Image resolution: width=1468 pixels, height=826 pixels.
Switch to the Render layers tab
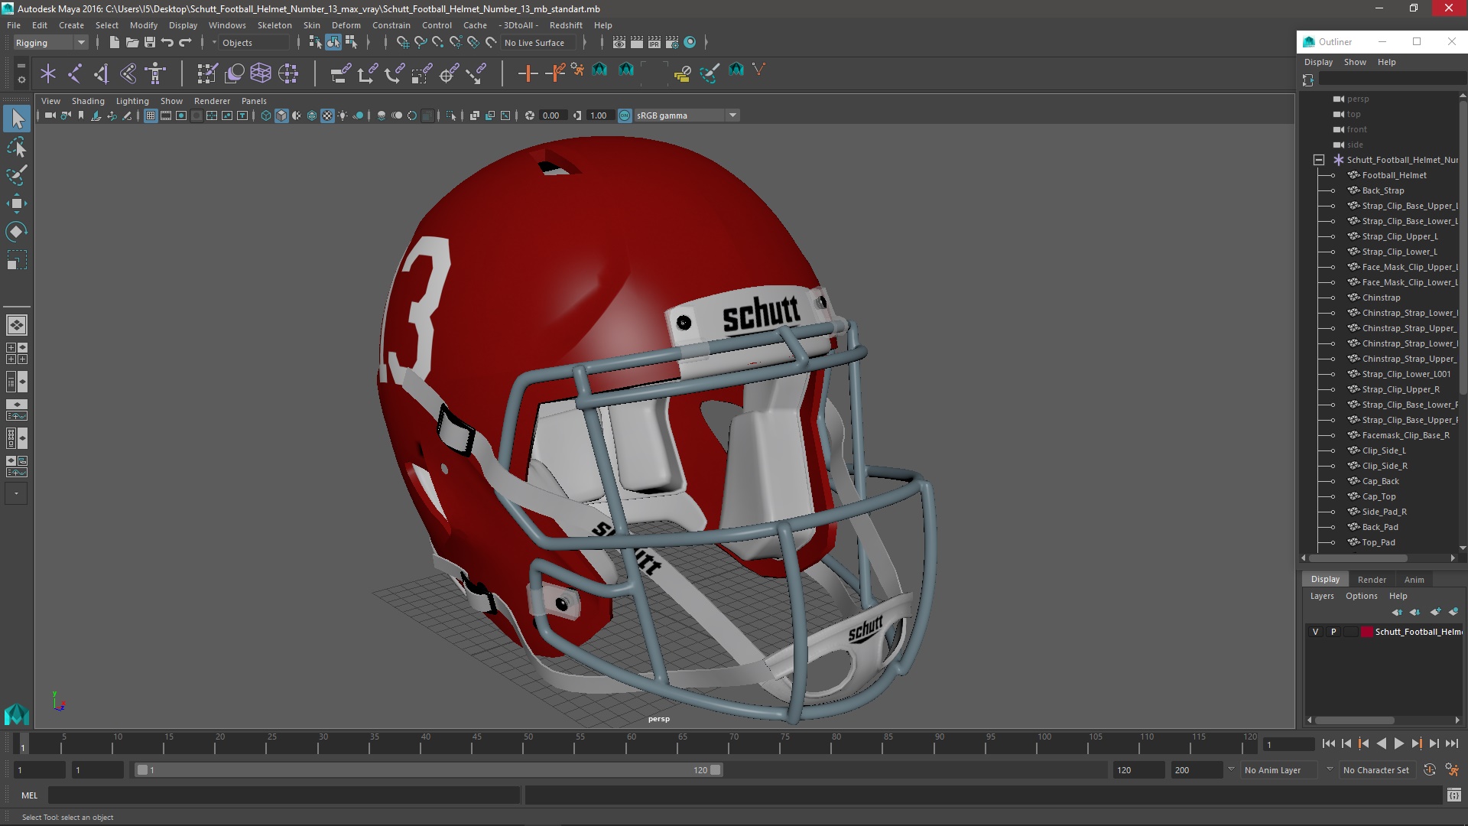coord(1372,580)
